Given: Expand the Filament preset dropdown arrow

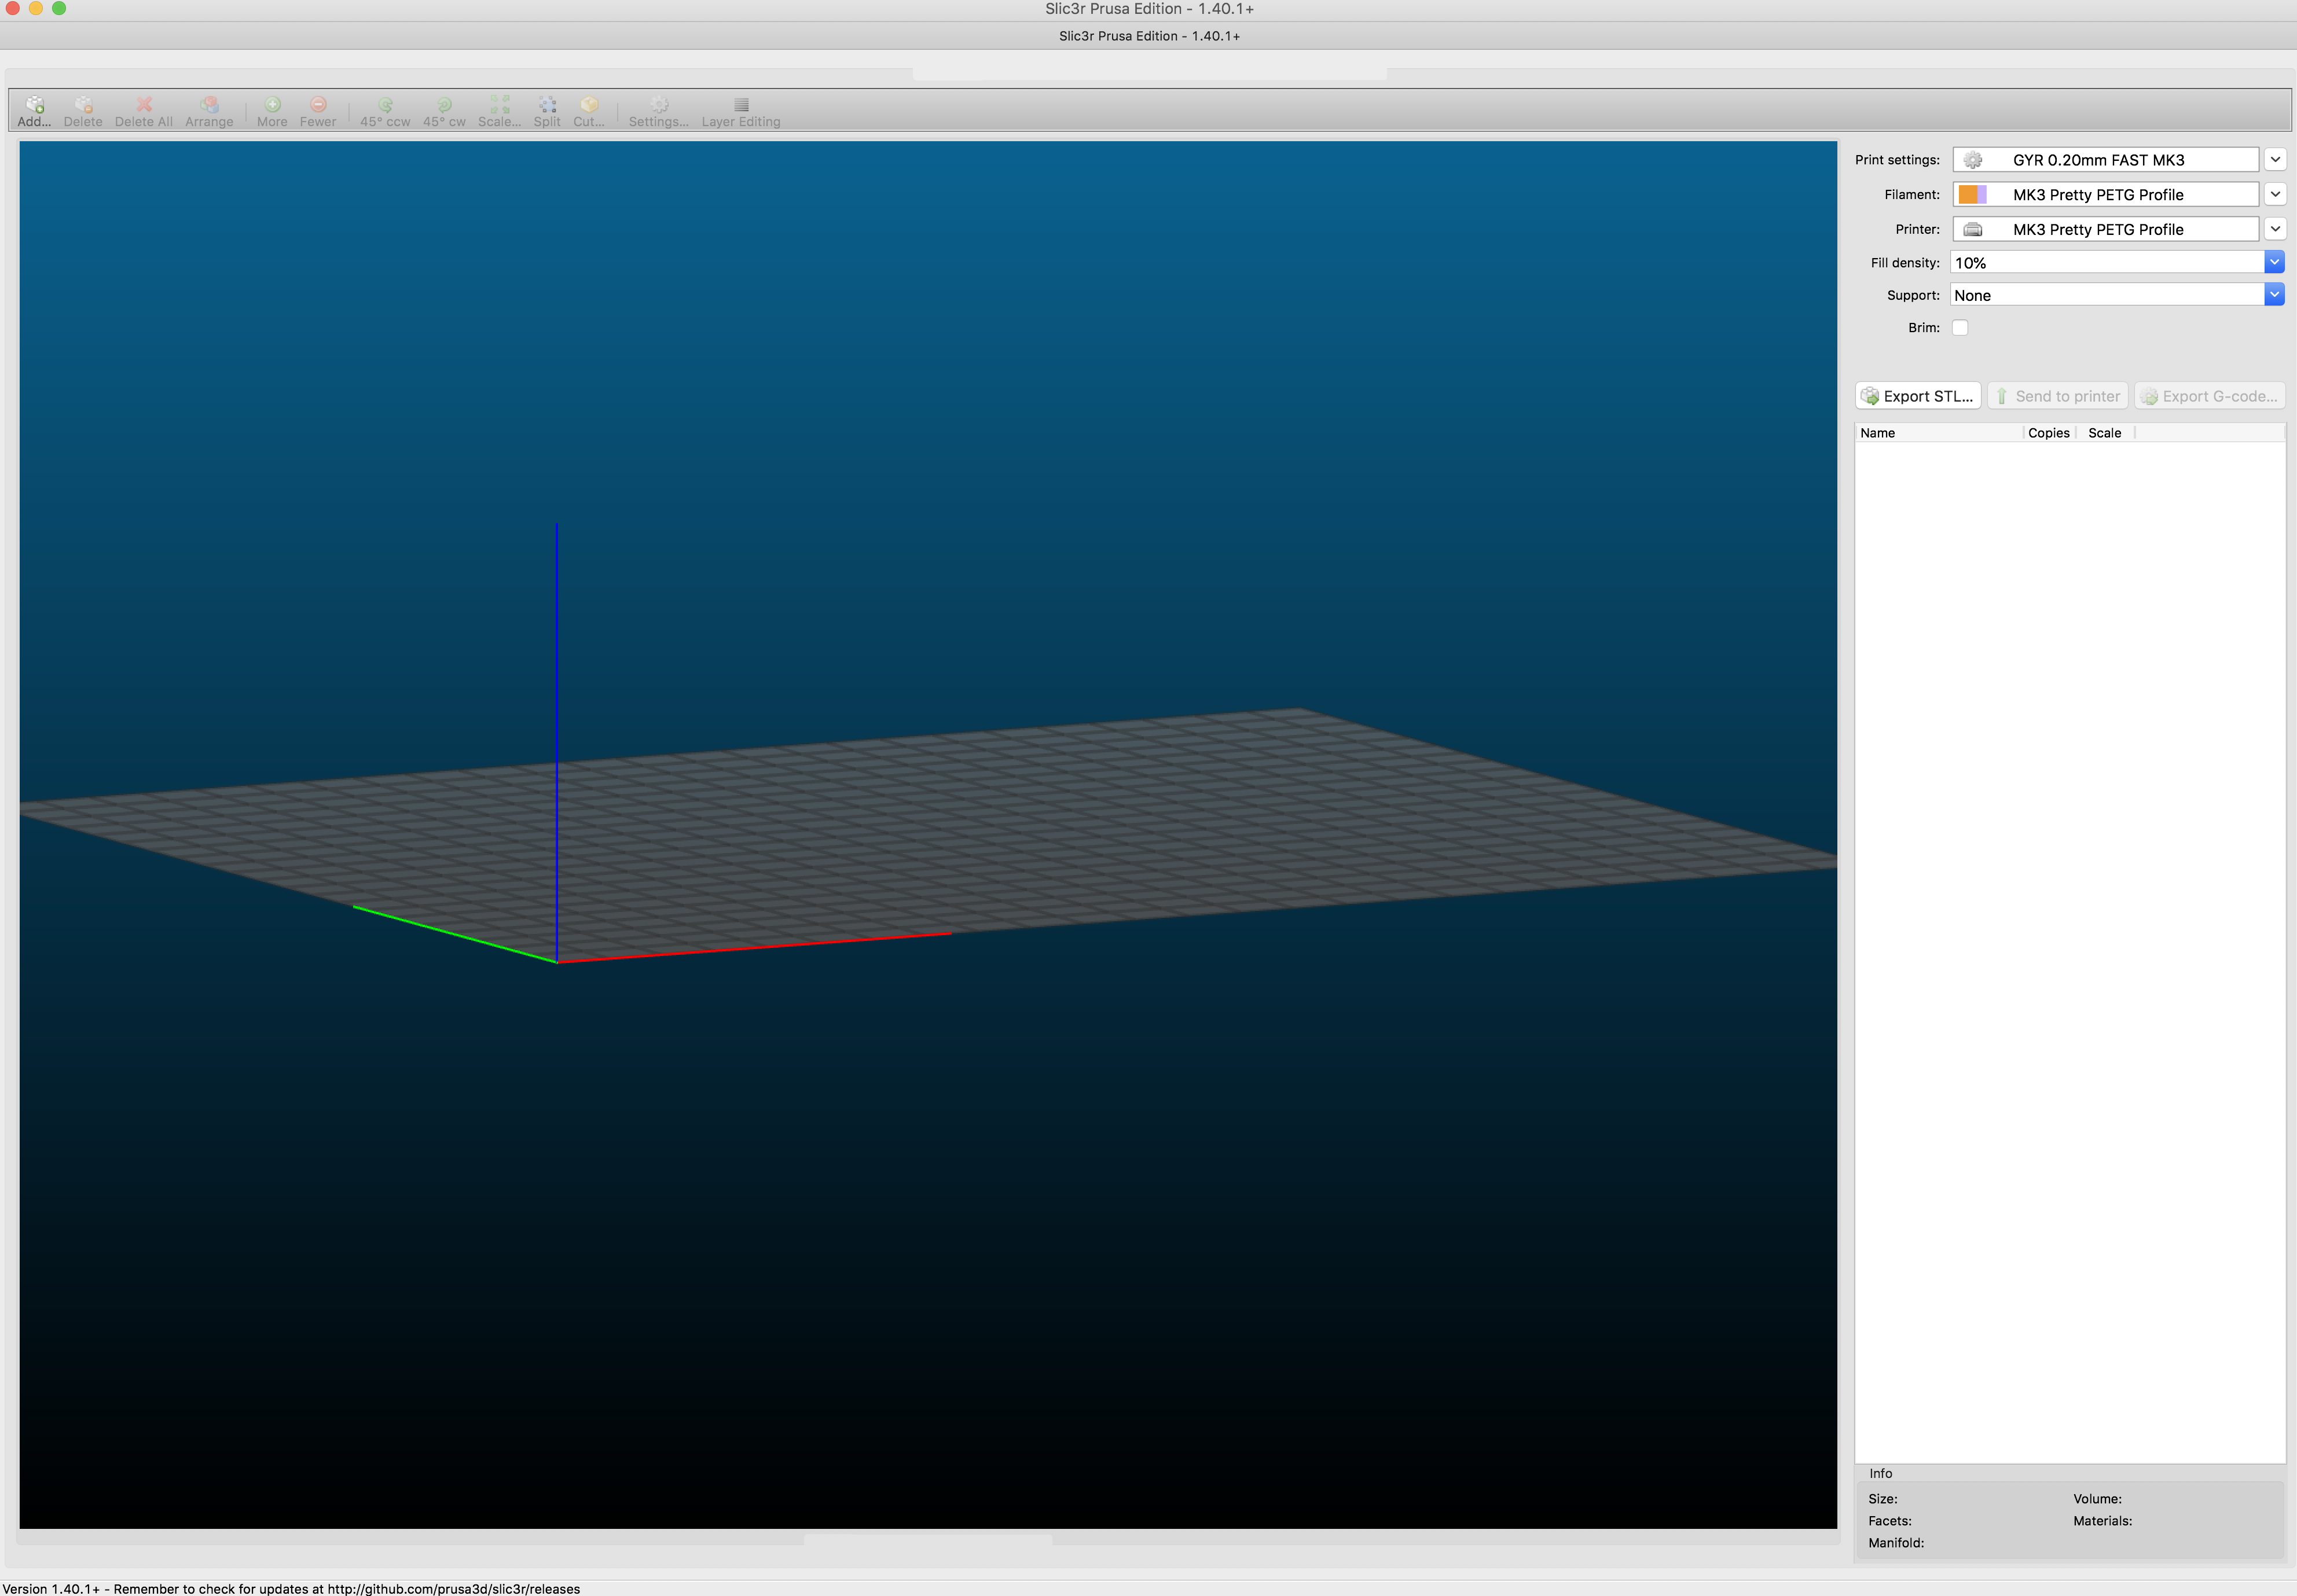Looking at the screenshot, I should click(2275, 195).
